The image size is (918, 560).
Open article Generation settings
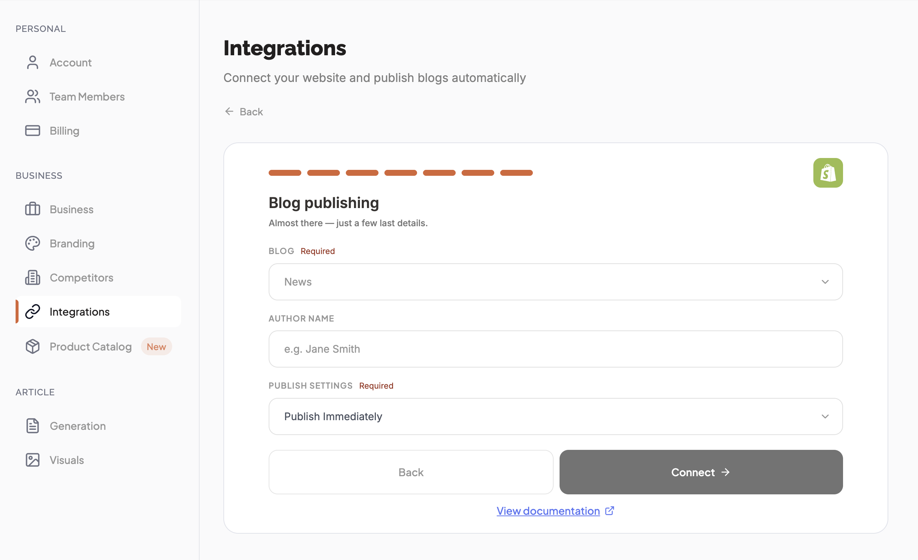98,426
